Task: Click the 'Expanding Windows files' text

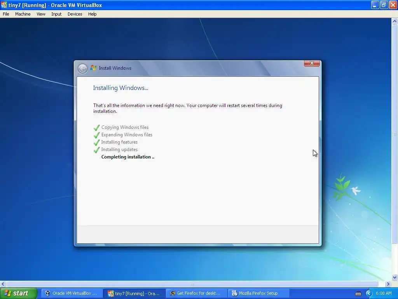Action: coord(127,134)
